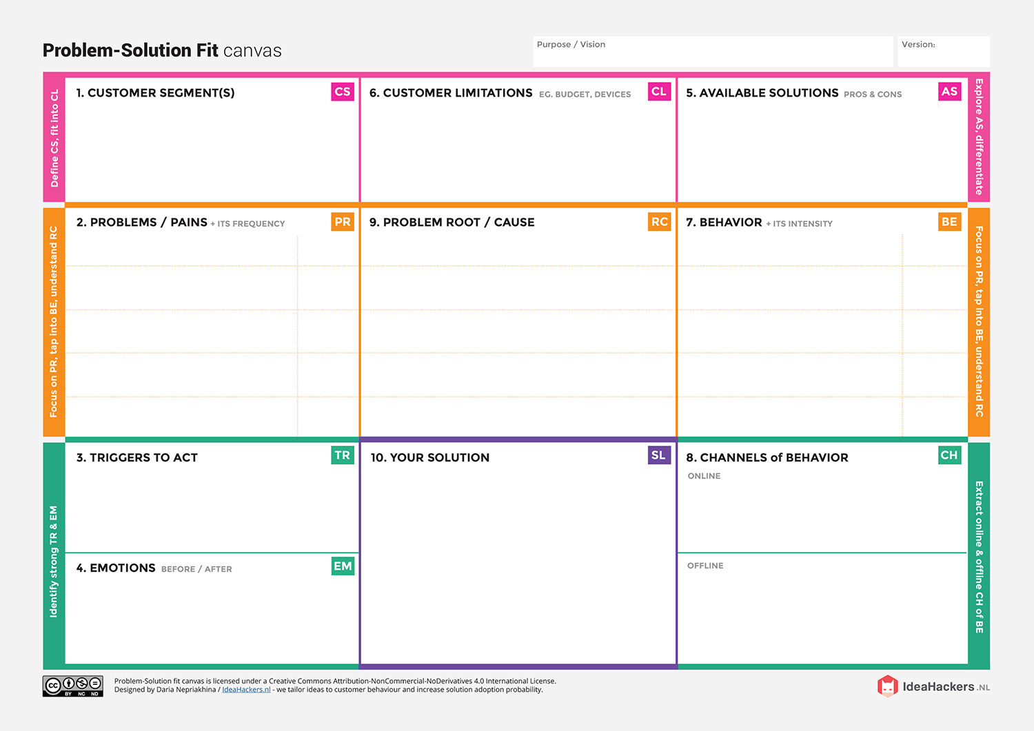
Task: Select the '8. CHANNELS of BEHAVIOR' heading
Action: coord(767,457)
